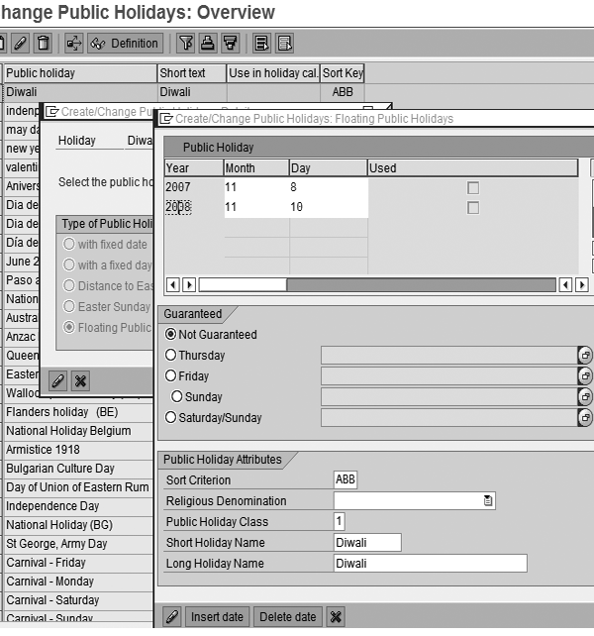Click the Long Holiday Name input field
Screen dimensions: 594x636
click(430, 564)
